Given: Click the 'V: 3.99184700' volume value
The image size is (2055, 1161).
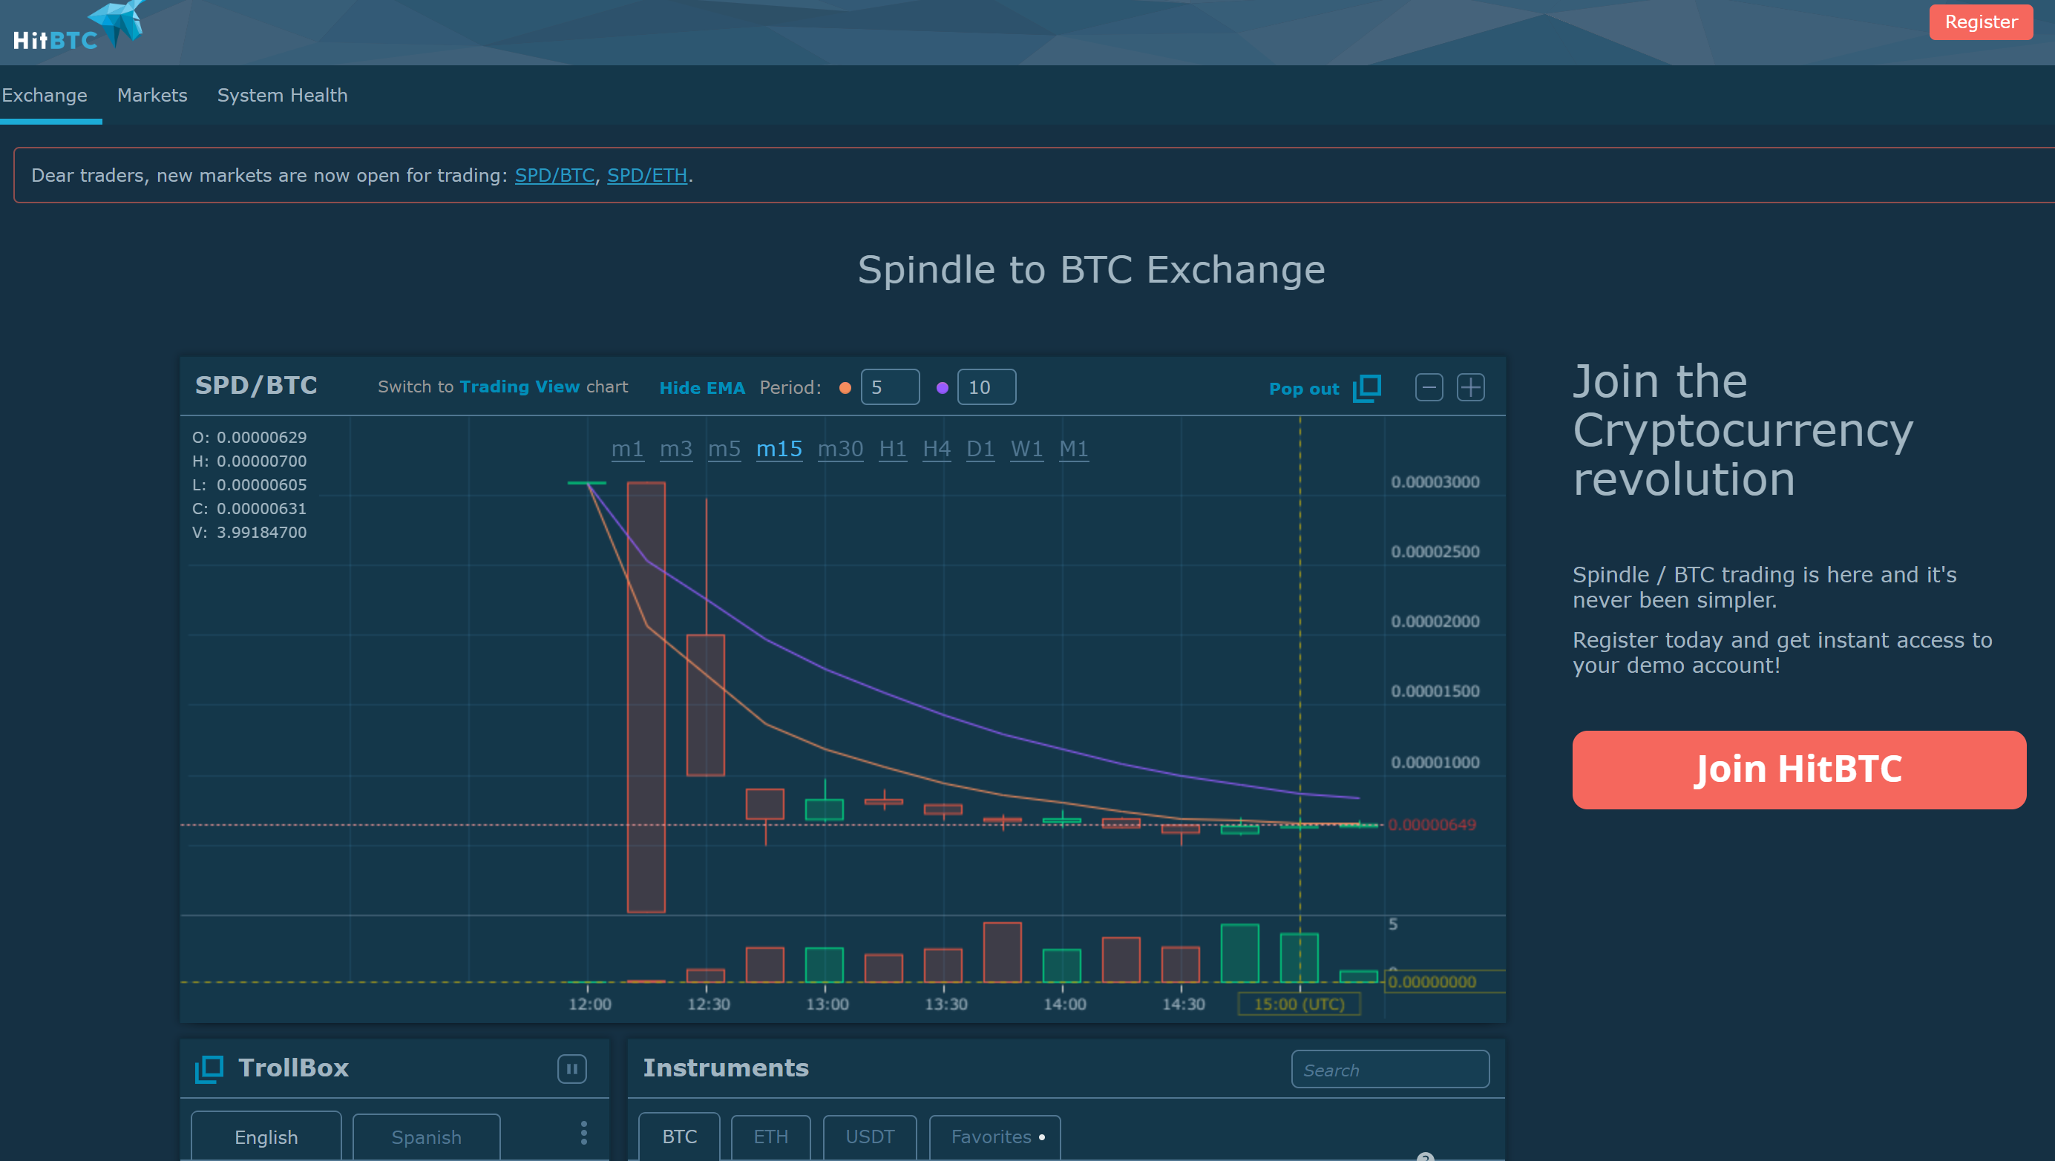Looking at the screenshot, I should 249,533.
